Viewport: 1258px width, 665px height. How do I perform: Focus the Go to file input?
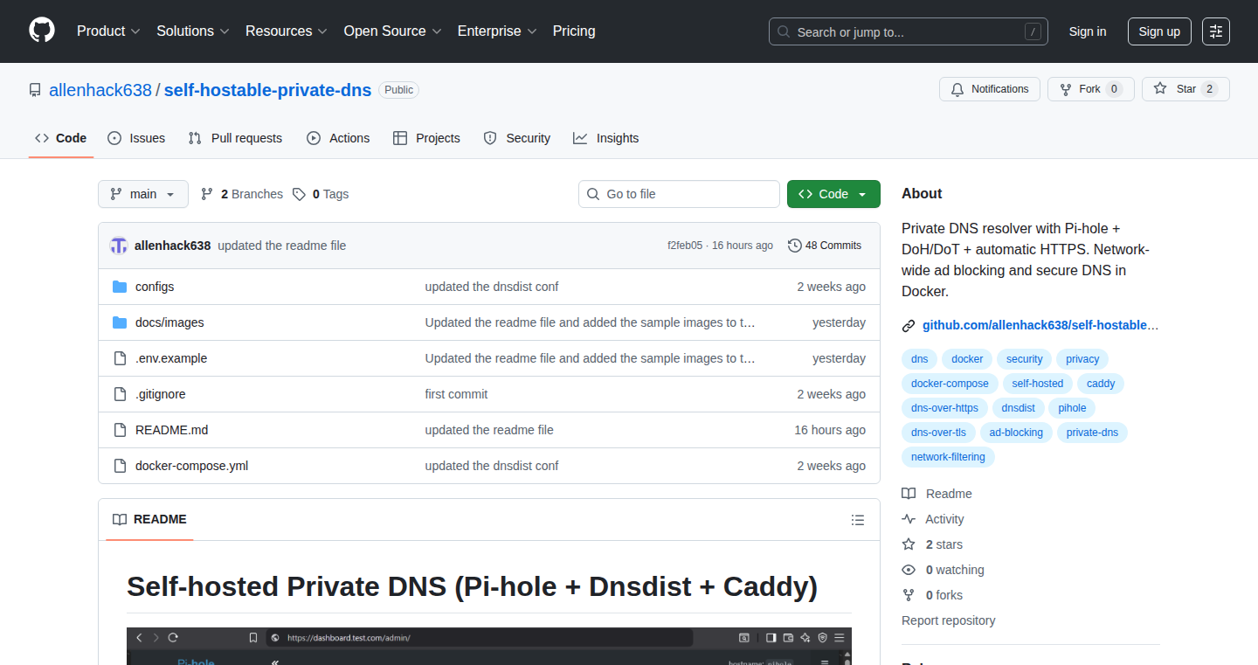click(x=679, y=194)
